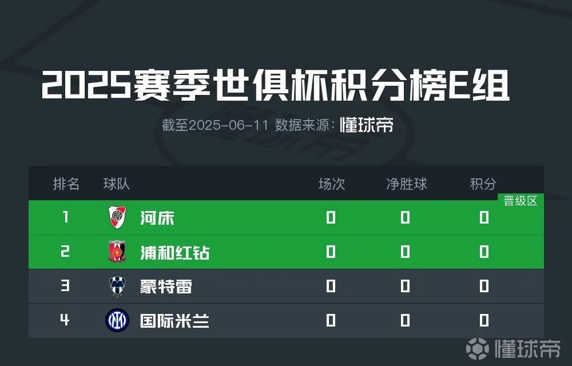This screenshot has height=366, width=572.
Task: Open the 国际米兰 team name
Action: (174, 321)
